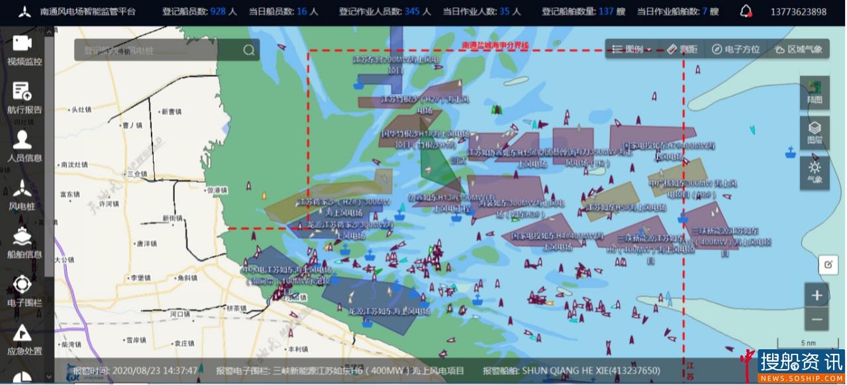Select the 国家电投如东H4#400MW wind farm zone
This screenshot has width=847, height=385.
[x=557, y=241]
